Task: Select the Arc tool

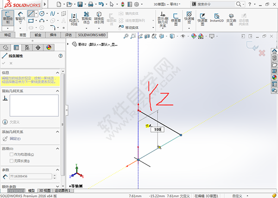Action: tap(42, 21)
